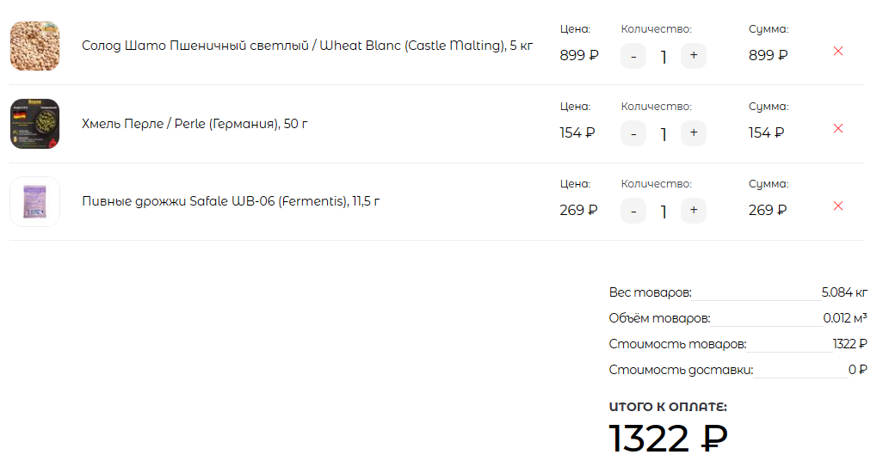Image resolution: width=889 pixels, height=467 pixels.
Task: Open the Пивные дрожжи Safale WB-06 link
Action: pyautogui.click(x=231, y=201)
